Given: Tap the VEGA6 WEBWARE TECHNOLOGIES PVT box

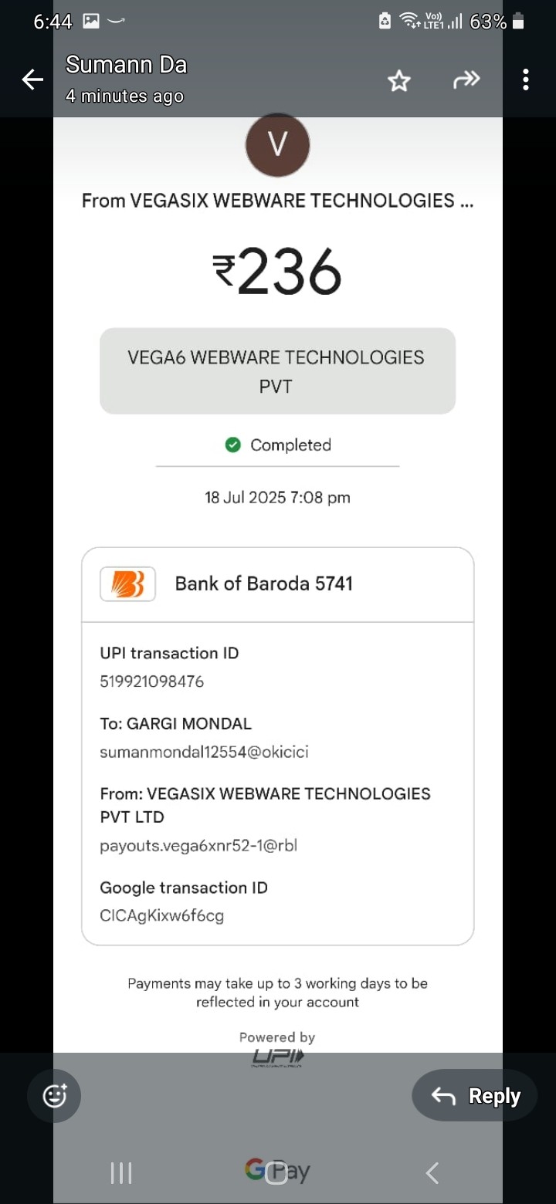Looking at the screenshot, I should [277, 370].
